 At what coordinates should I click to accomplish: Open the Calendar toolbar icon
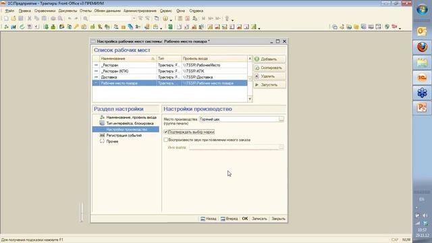[x=188, y=18]
